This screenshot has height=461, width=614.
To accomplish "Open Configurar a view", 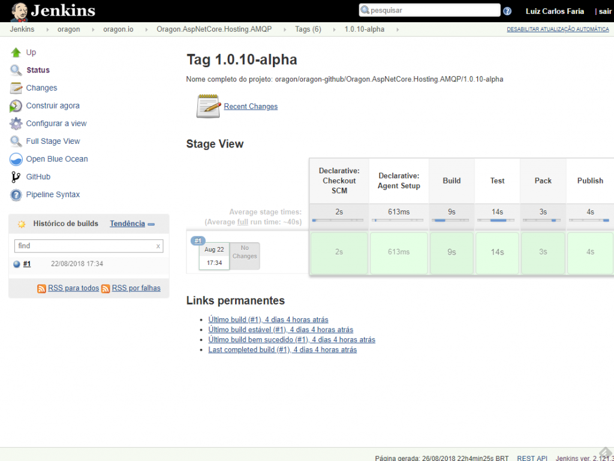I will point(56,123).
